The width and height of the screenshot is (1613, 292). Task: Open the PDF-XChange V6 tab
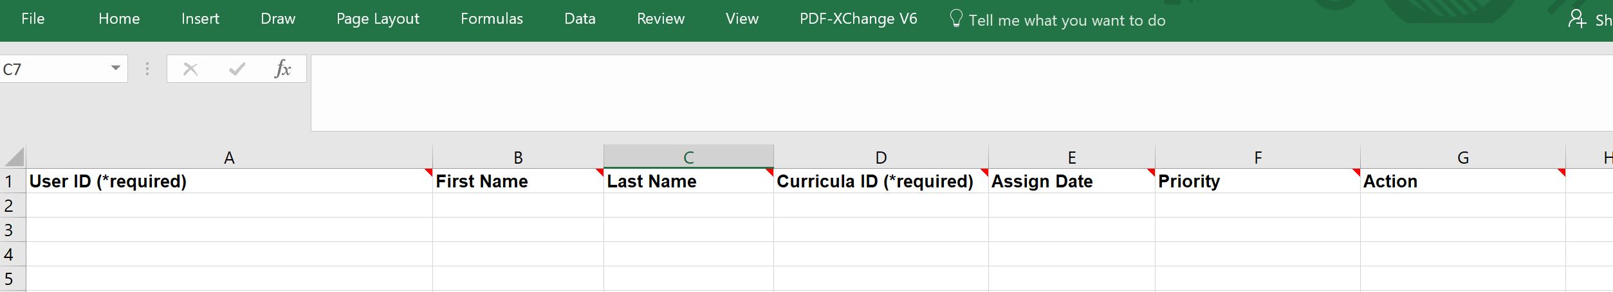click(858, 19)
